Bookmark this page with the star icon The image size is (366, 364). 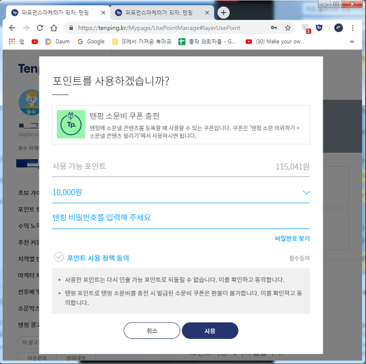point(288,28)
